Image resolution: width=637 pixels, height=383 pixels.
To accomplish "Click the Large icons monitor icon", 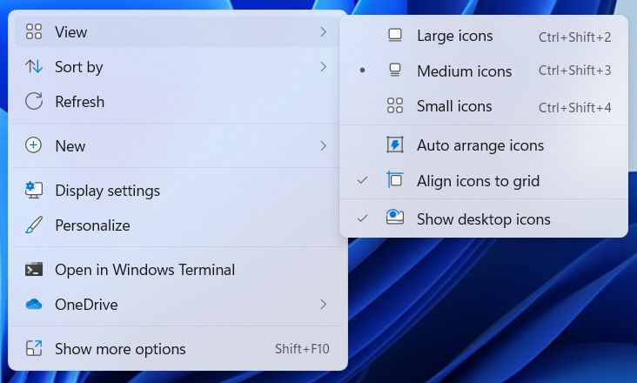I will (395, 36).
